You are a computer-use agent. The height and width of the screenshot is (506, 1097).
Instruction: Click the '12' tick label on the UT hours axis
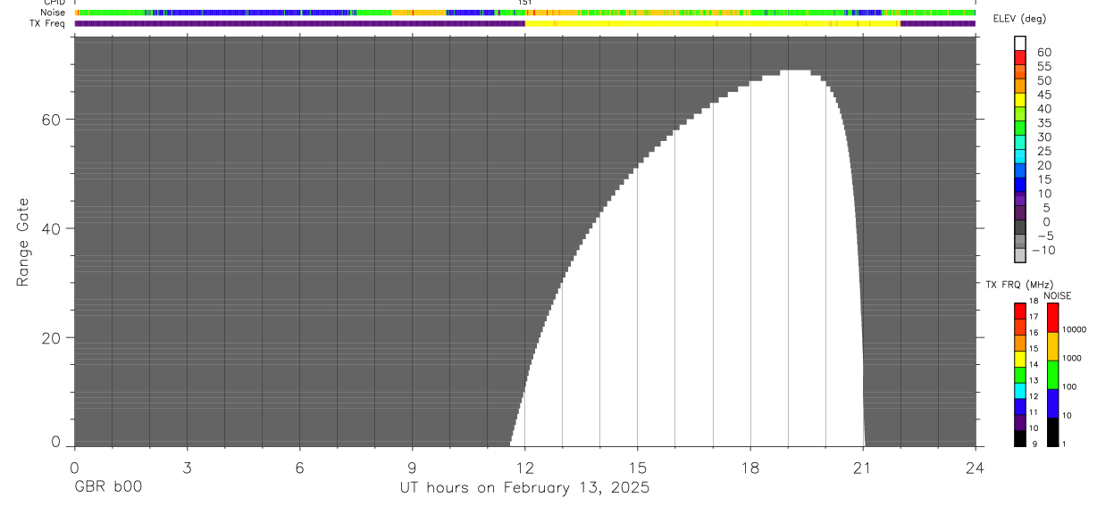pyautogui.click(x=525, y=468)
